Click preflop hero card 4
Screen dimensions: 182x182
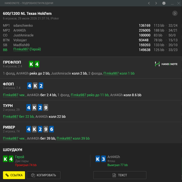pyautogui.click(x=37, y=64)
